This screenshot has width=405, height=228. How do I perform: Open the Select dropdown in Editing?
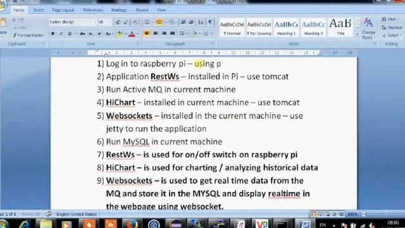391,35
